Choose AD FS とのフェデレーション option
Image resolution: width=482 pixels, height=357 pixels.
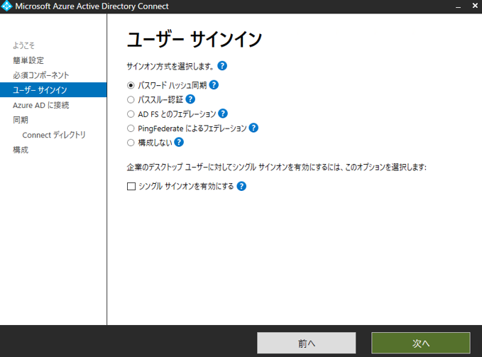tap(131, 114)
